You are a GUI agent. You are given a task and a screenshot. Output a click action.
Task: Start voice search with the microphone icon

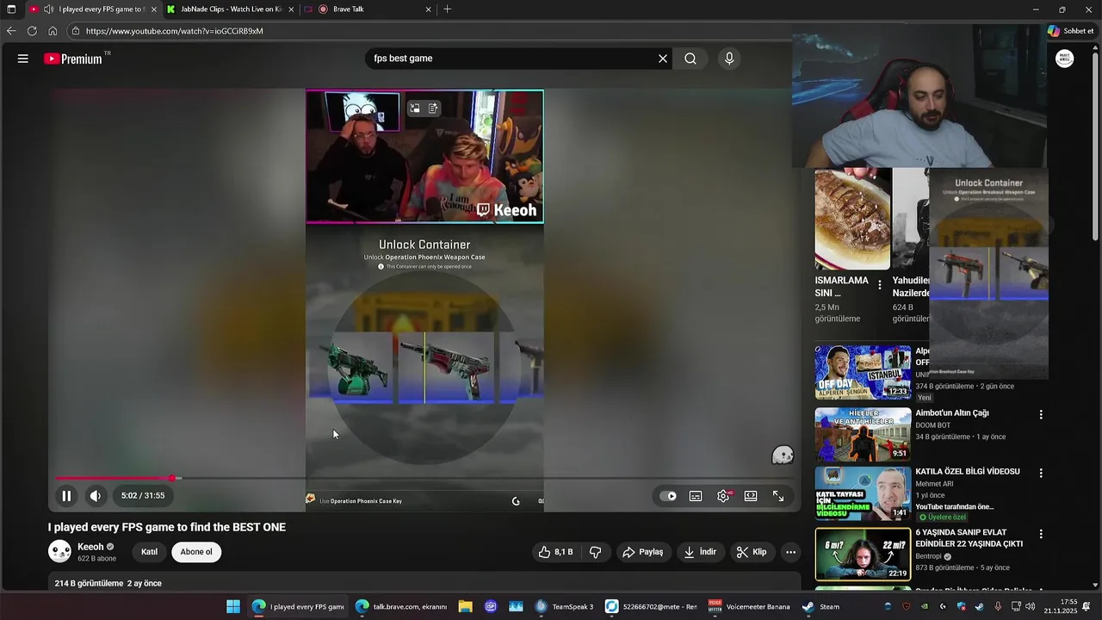[x=729, y=59]
